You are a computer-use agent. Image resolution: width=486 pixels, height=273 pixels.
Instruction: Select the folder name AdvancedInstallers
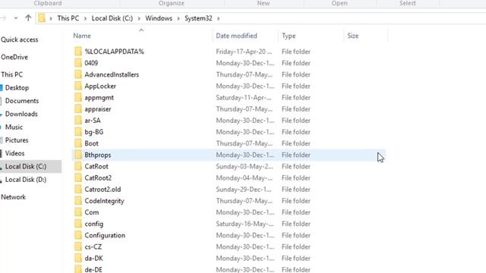[x=112, y=74]
